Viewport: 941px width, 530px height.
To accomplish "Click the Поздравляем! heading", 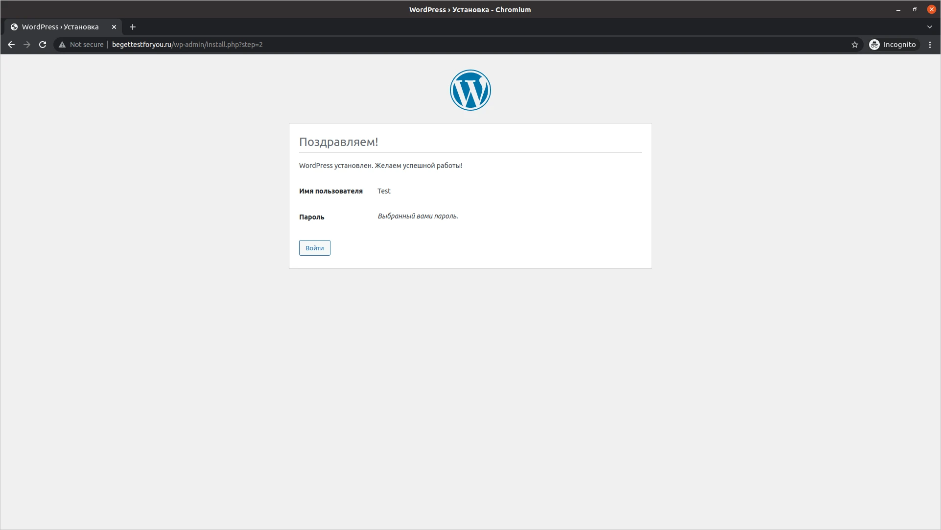I will [338, 142].
